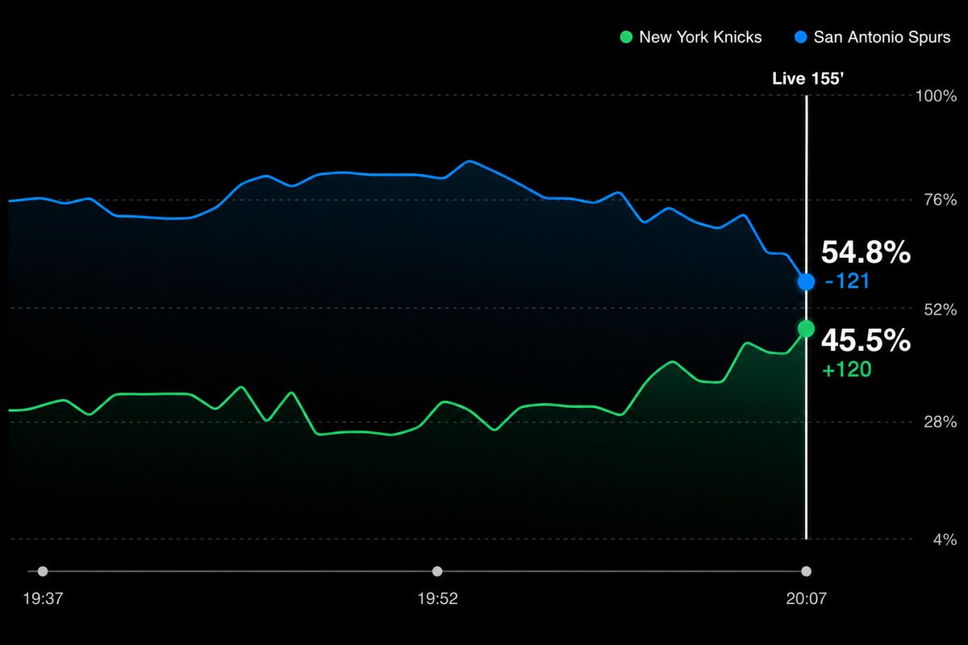Select the blue Spurs data point marker
Viewport: 968px width, 645px height.
pos(806,281)
